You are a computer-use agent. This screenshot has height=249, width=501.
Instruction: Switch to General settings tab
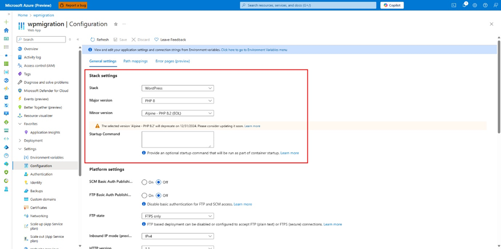(103, 61)
